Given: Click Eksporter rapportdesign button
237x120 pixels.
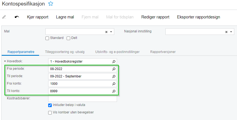Looking at the screenshot, I should point(198,17).
